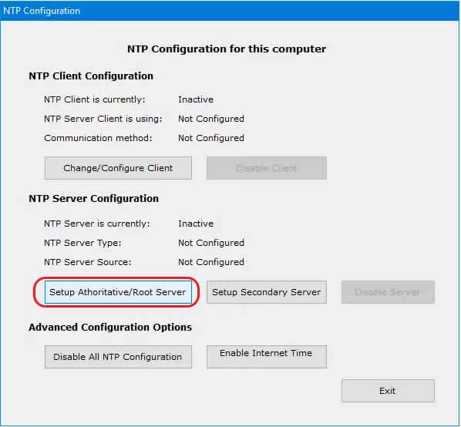
Task: Select Disable All NTP Configuration
Action: click(x=118, y=357)
